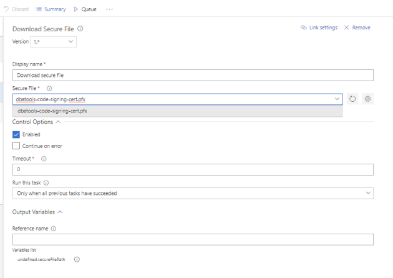This screenshot has width=393, height=278.
Task: Click the Reference name info icon
Action: coord(54,229)
